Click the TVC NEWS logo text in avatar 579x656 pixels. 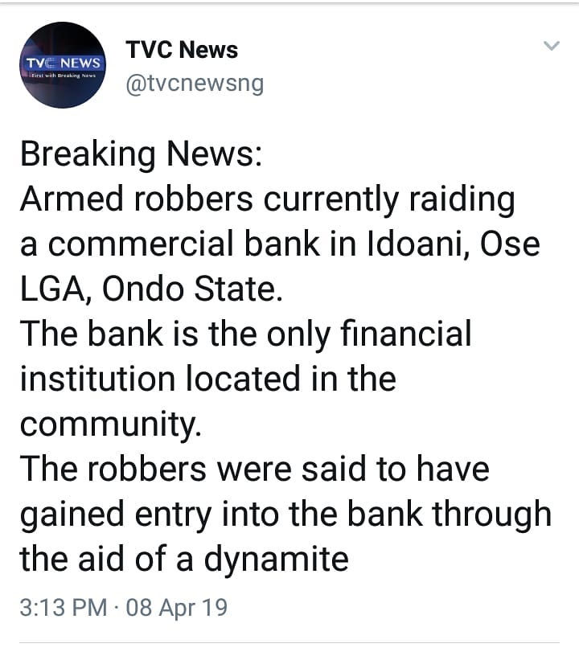pos(63,62)
